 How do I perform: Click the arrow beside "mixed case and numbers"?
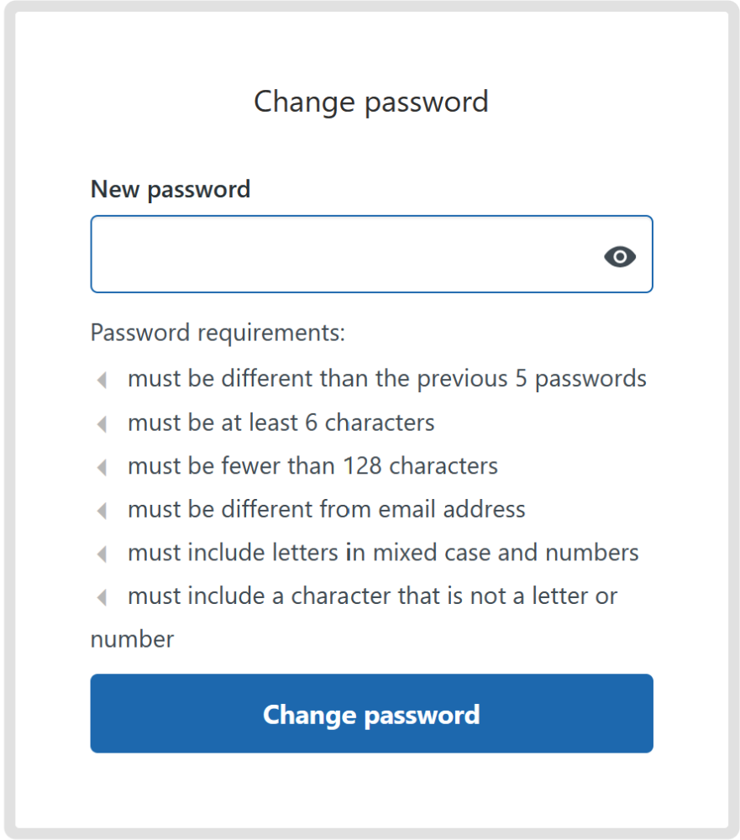tap(103, 553)
